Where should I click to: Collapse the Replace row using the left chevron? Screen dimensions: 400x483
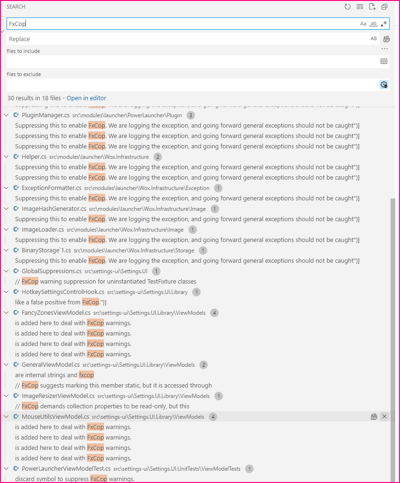2,31
